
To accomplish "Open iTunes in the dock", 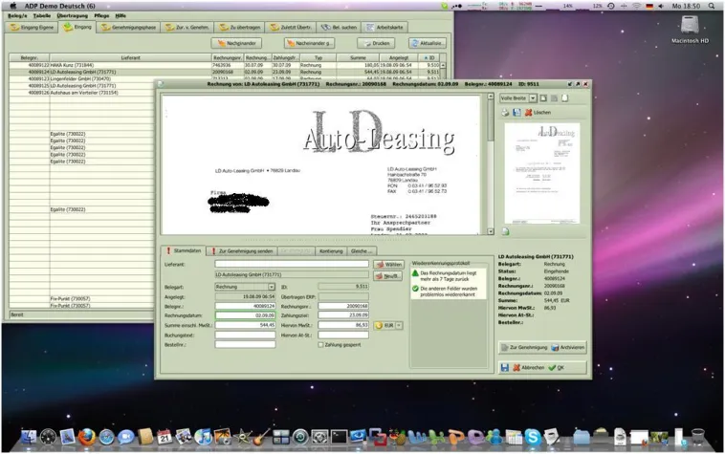I will [203, 437].
